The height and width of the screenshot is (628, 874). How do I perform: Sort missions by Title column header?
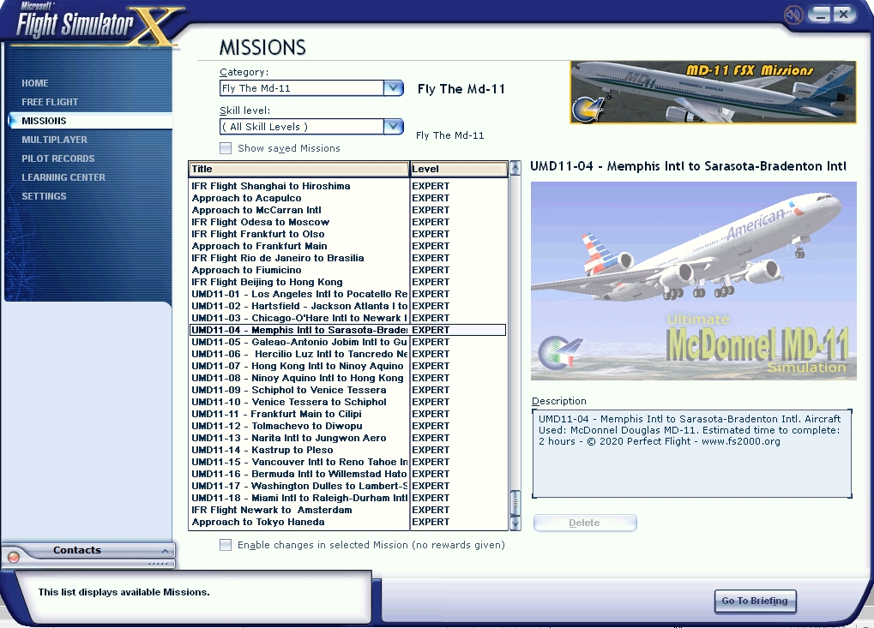pyautogui.click(x=298, y=170)
